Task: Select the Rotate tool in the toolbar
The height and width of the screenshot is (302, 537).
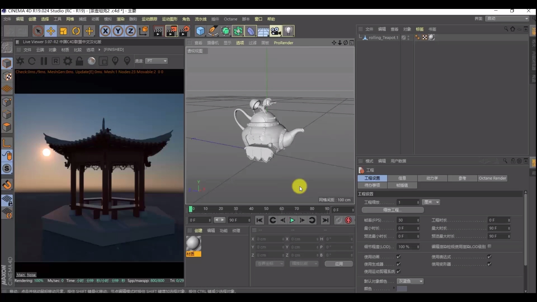Action: coord(76,31)
